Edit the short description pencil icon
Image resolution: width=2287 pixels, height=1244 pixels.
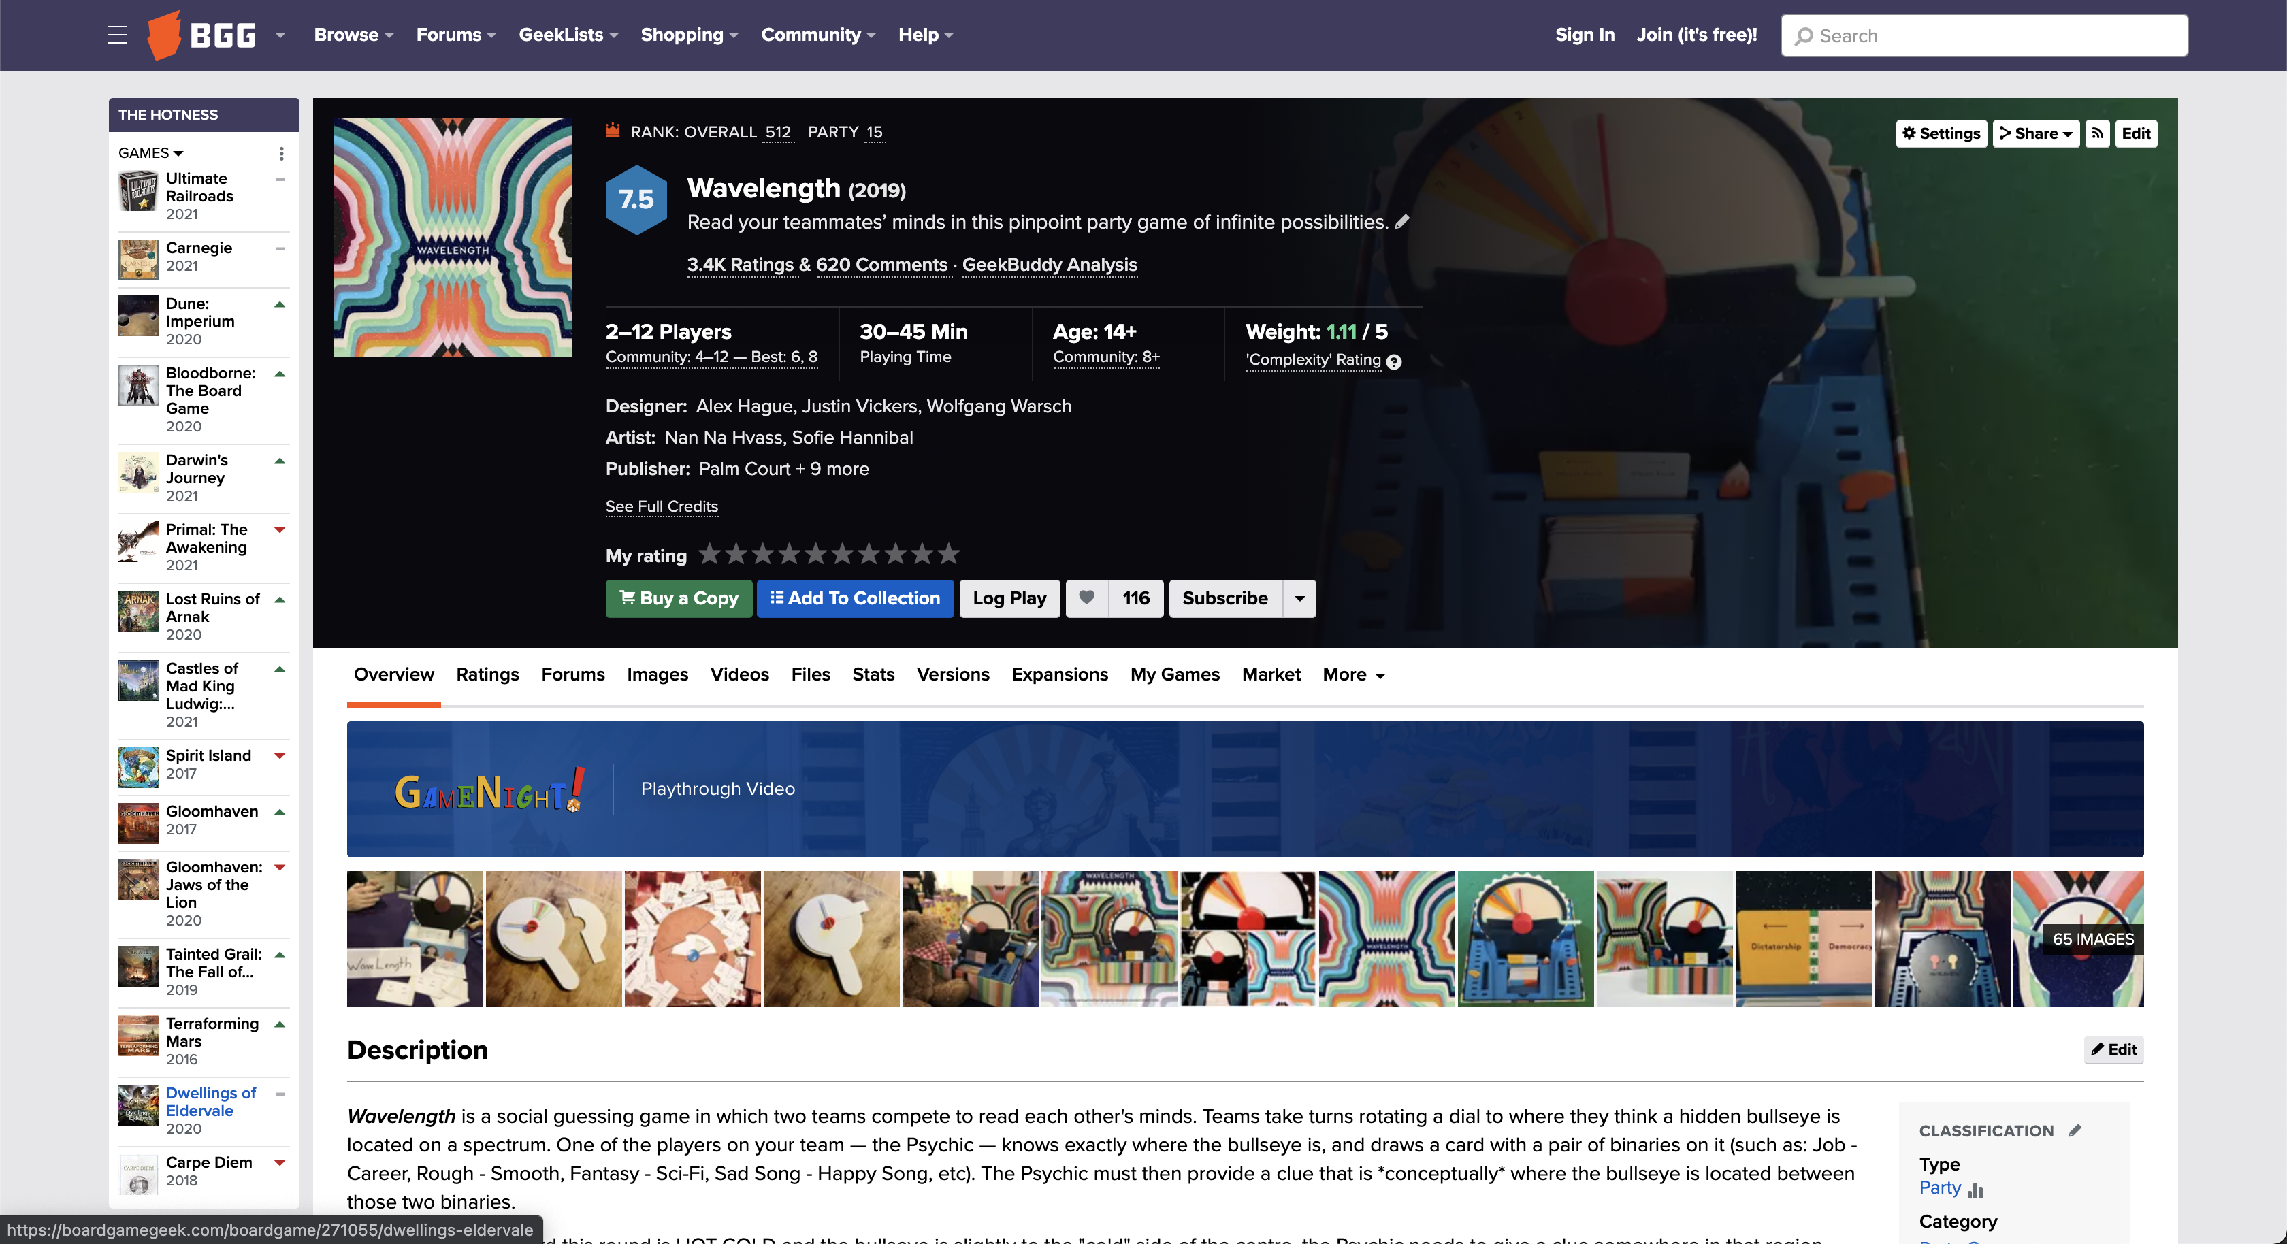(1402, 222)
